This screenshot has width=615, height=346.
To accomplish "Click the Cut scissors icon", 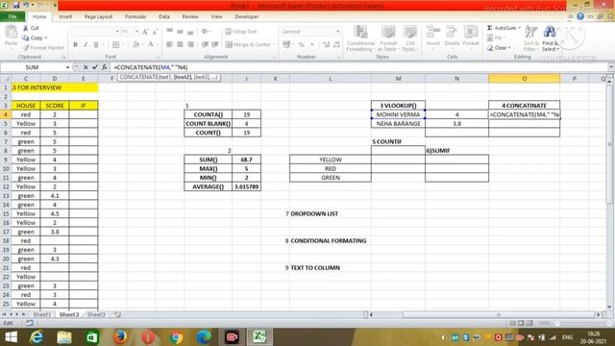I will [26, 28].
